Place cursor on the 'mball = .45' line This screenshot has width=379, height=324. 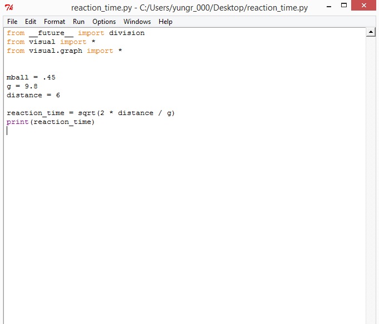[x=31, y=77]
